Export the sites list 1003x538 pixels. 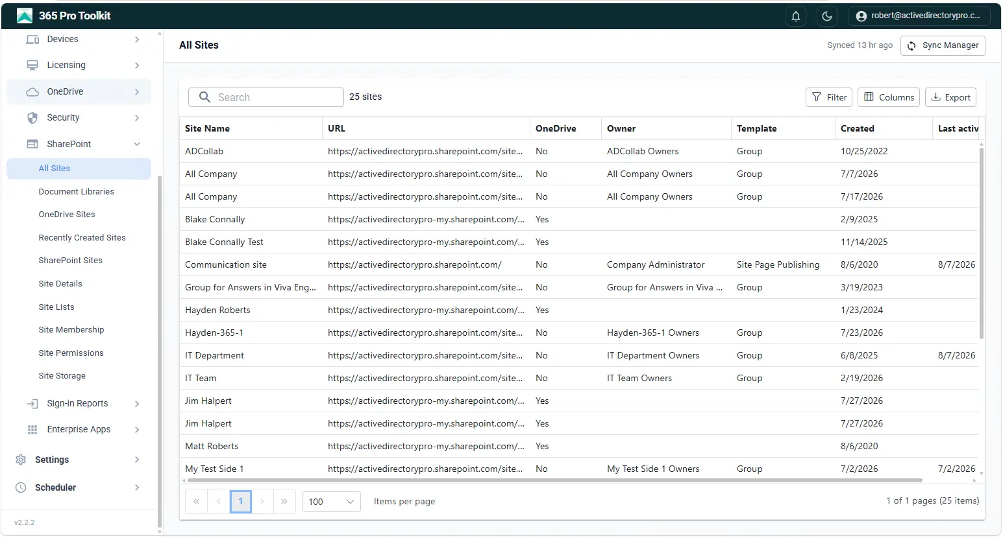(950, 97)
